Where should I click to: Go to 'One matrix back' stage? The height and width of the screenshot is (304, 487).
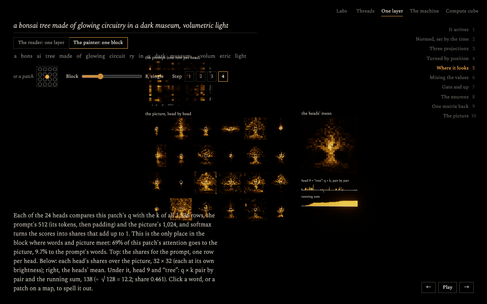454,106
